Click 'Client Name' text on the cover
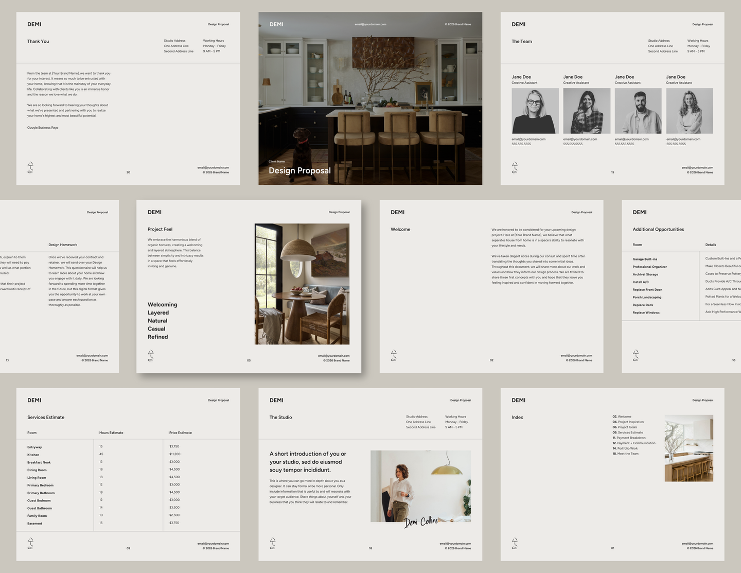741x573 pixels. click(x=276, y=162)
